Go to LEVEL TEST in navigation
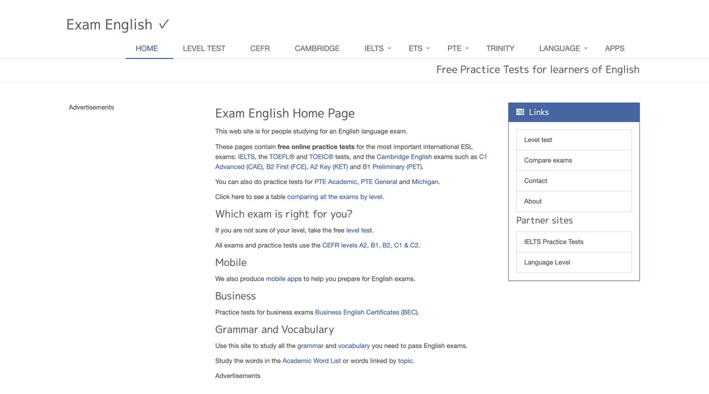 (204, 48)
